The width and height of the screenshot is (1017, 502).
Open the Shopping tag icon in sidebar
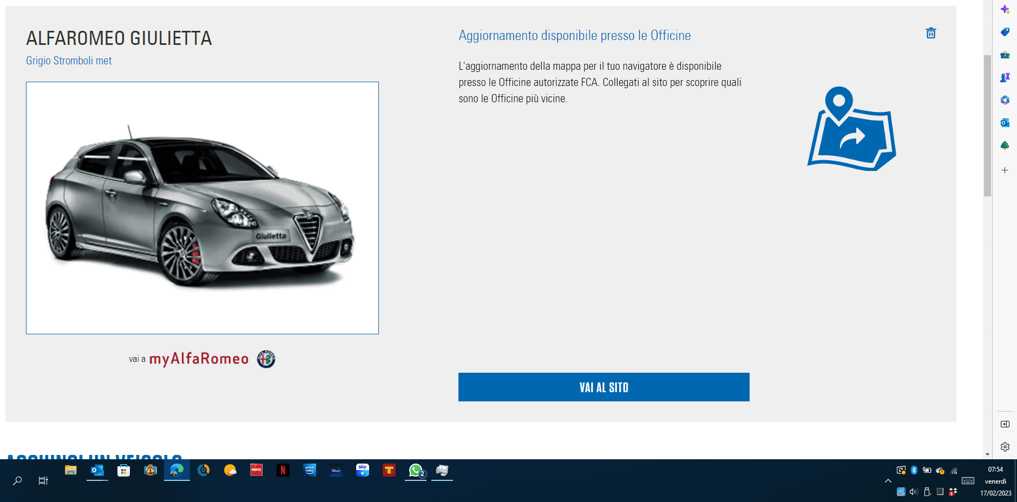[1005, 32]
